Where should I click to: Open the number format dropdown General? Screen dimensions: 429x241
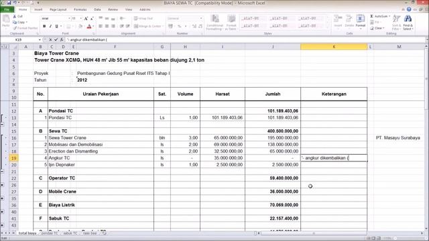pos(201,18)
